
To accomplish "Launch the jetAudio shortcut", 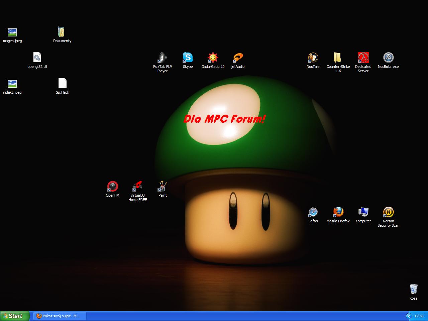I will 238,58.
